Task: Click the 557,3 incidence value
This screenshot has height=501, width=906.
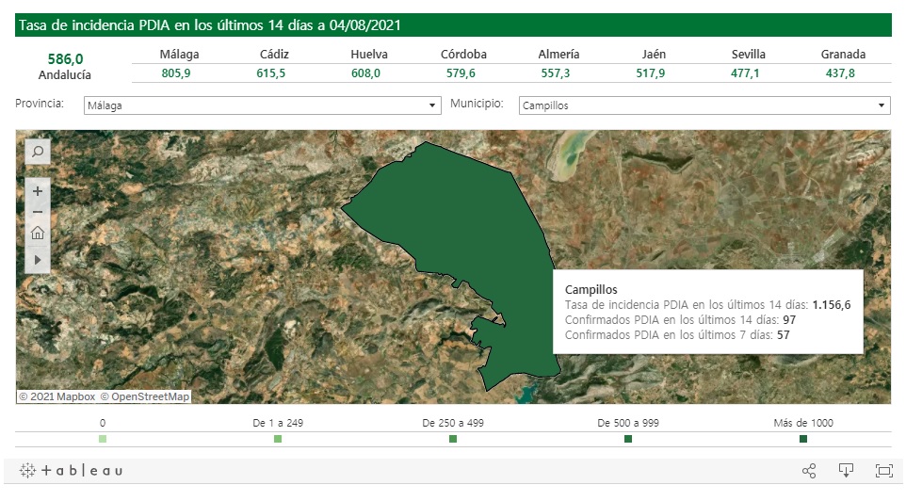Action: point(556,73)
